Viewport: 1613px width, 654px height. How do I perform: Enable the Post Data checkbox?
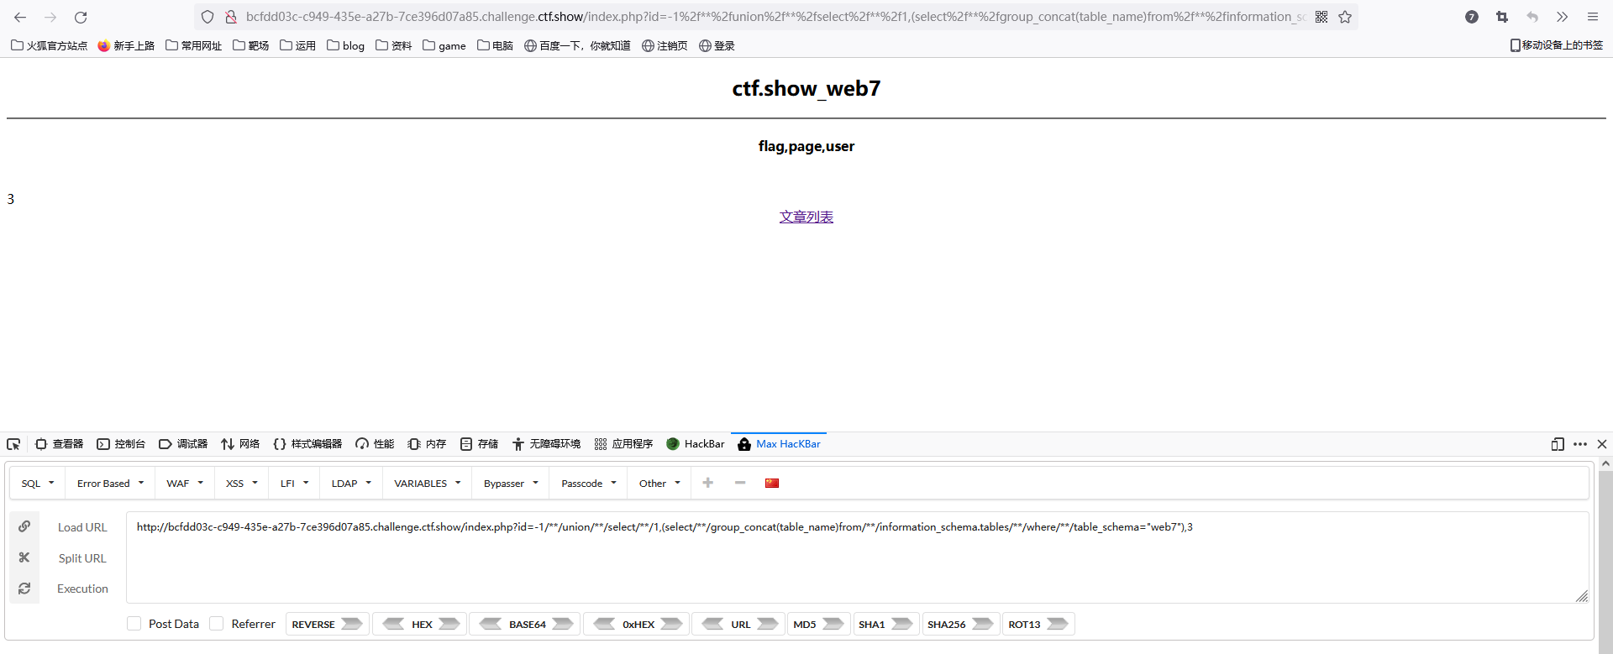click(134, 623)
